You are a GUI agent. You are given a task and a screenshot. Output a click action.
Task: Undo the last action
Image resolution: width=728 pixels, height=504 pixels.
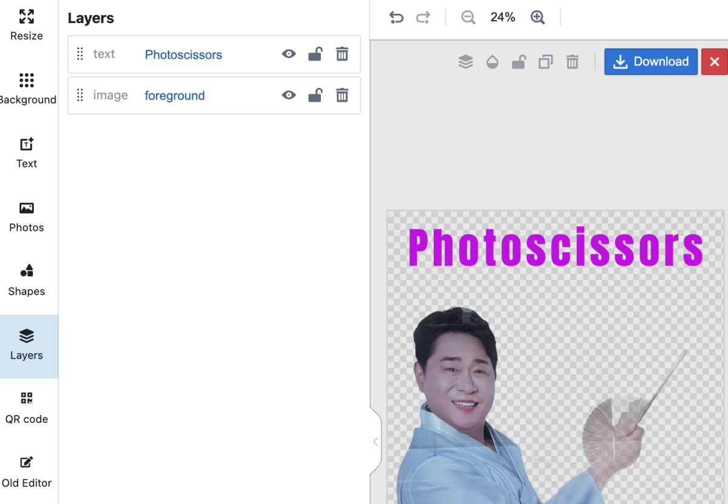pyautogui.click(x=396, y=18)
